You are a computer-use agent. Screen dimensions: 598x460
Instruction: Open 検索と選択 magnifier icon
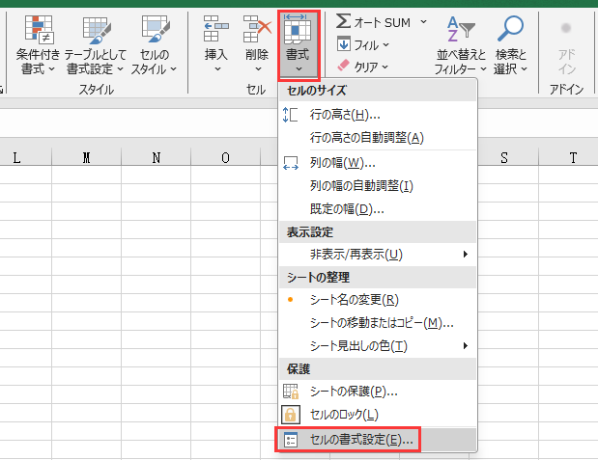tap(510, 29)
